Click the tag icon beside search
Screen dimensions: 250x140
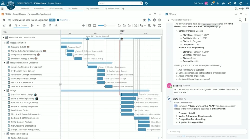(146, 3)
